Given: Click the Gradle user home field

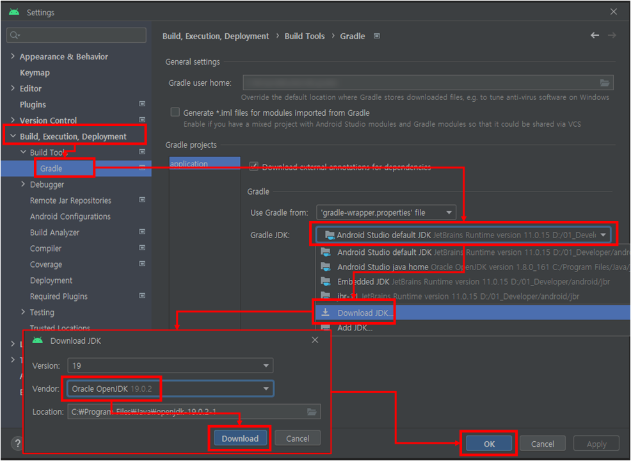Looking at the screenshot, I should pos(428,83).
